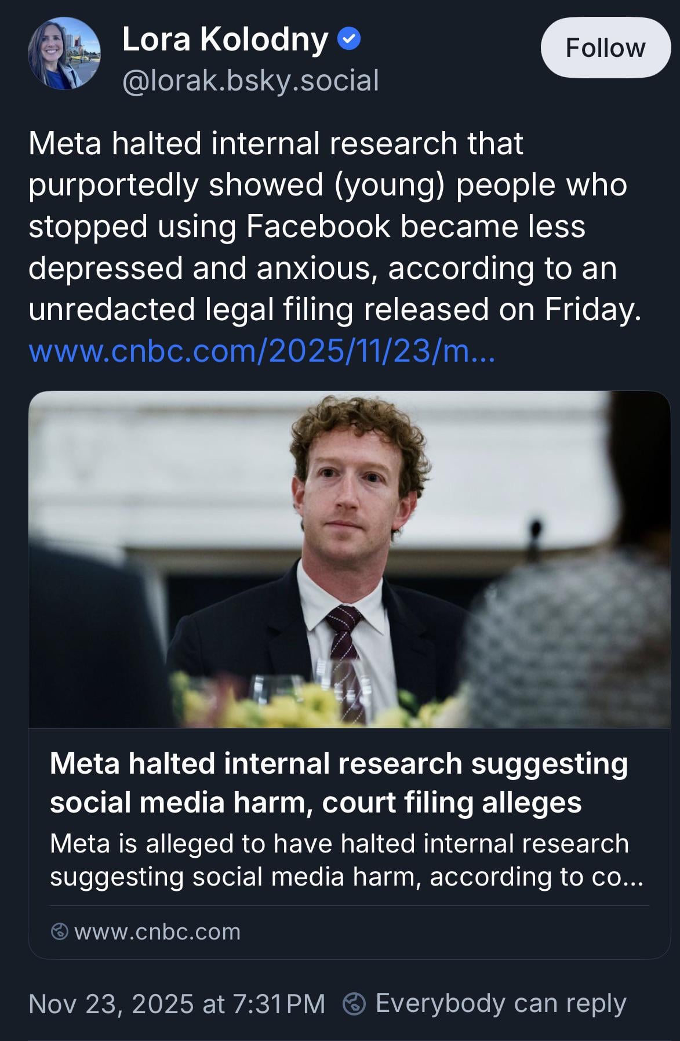The height and width of the screenshot is (1041, 680).
Task: Click the blue verified badge icon
Action: pos(349,39)
